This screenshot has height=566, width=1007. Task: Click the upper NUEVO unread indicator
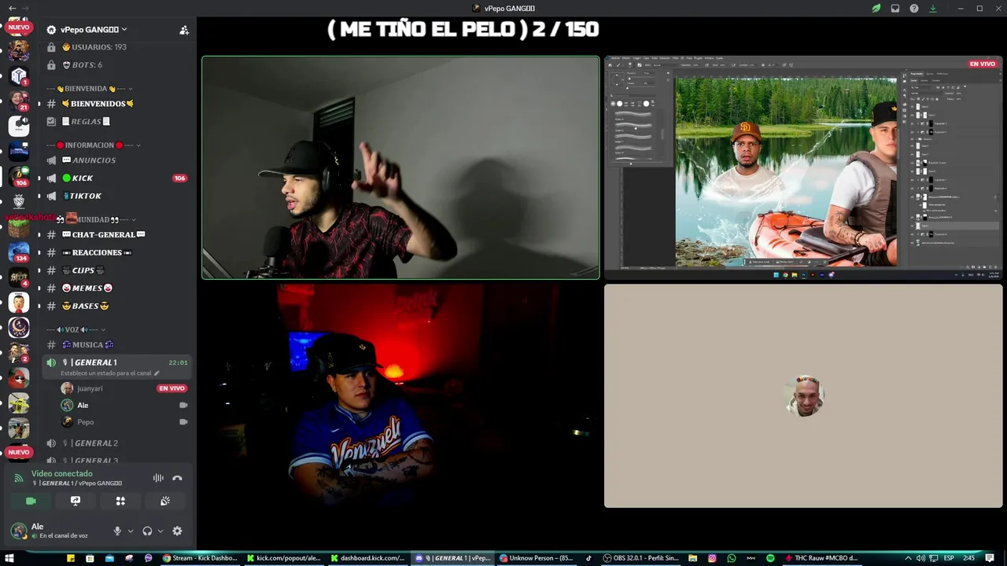click(18, 28)
